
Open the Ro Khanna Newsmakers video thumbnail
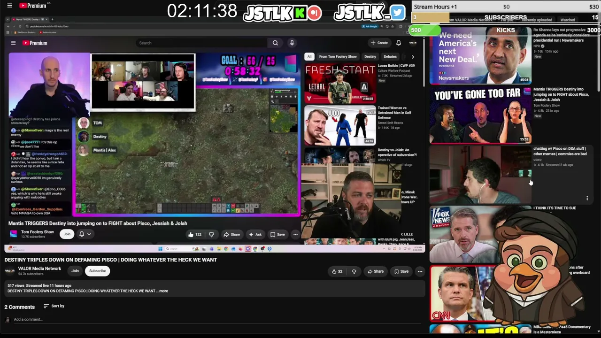[480, 55]
